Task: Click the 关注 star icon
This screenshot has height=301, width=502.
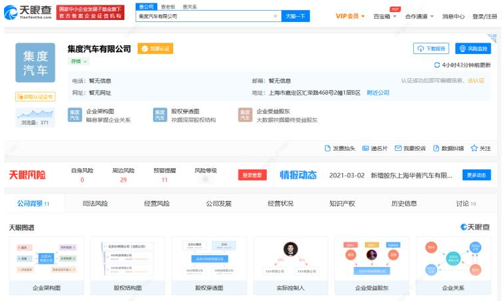Action: point(474,148)
